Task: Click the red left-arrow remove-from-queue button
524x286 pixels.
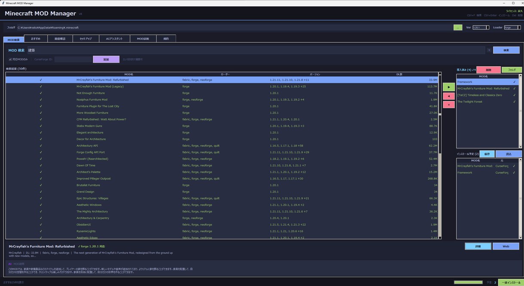Action: [x=448, y=96]
